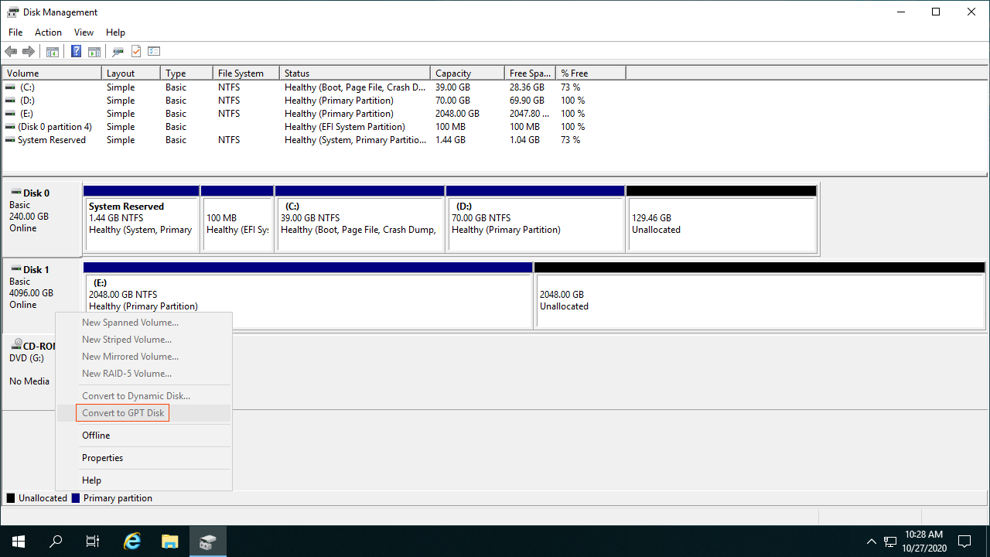Click the blue Help question mark icon
Screen dimensions: 990x557
pos(76,52)
